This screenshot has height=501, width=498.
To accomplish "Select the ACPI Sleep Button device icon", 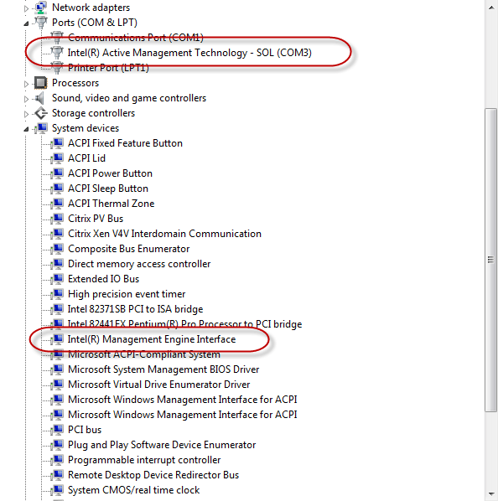I will tap(57, 189).
